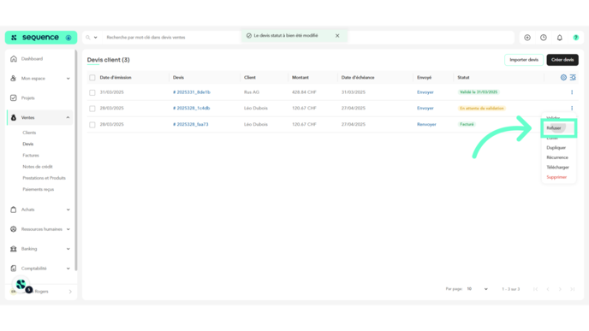Open the green help question mark icon
The image size is (589, 331).
click(576, 38)
